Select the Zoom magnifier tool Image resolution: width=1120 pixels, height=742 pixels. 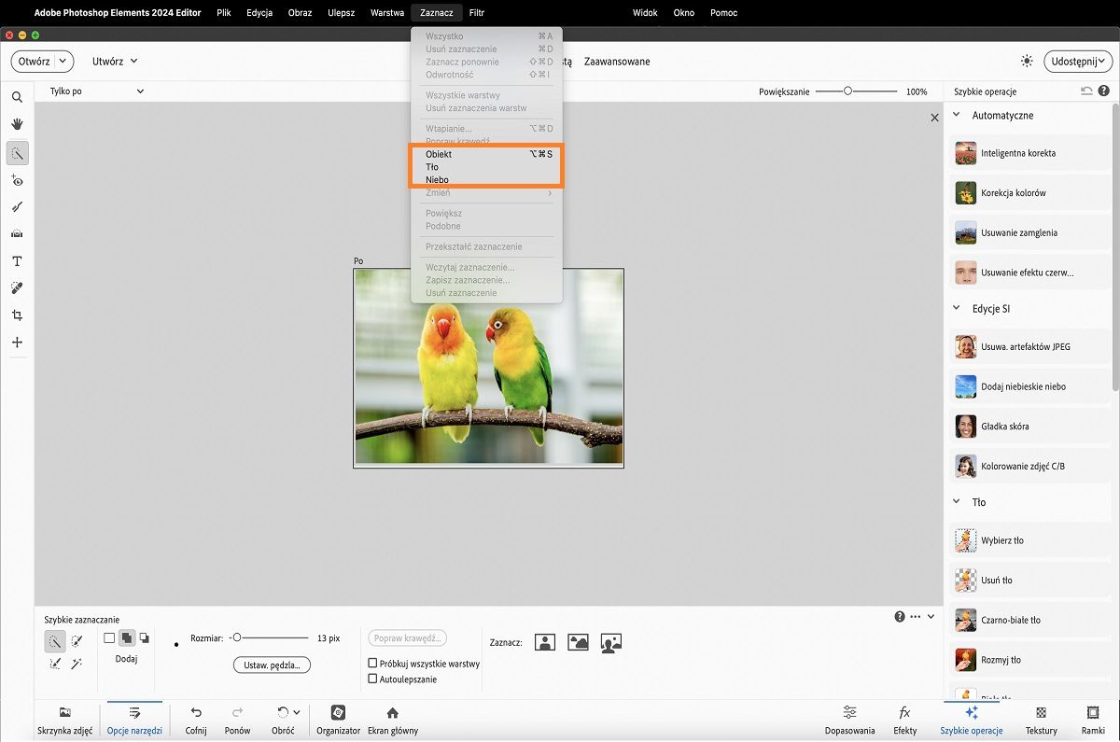[x=17, y=97]
